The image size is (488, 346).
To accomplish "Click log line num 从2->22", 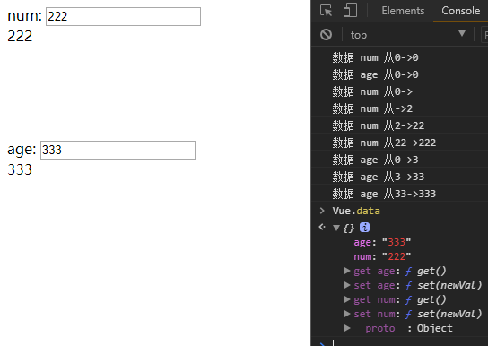I will 379,125.
